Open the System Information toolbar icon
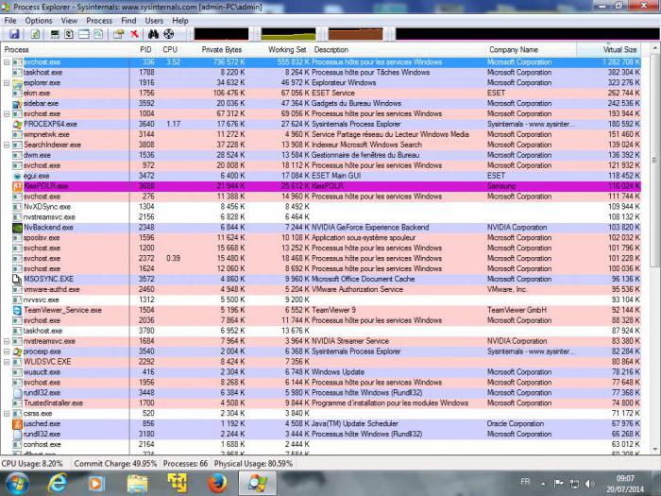This screenshot has height=496, width=661. tap(56, 34)
